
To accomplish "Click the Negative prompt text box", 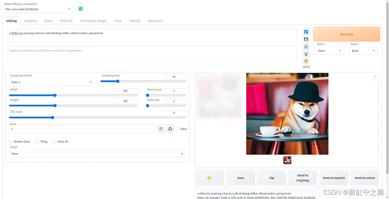I will [152, 52].
